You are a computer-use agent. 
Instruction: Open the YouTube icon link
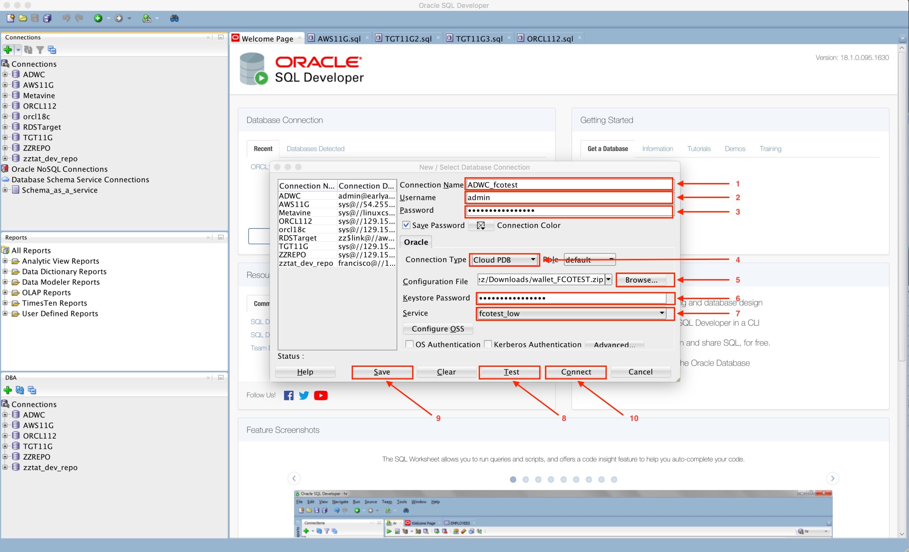(x=321, y=396)
